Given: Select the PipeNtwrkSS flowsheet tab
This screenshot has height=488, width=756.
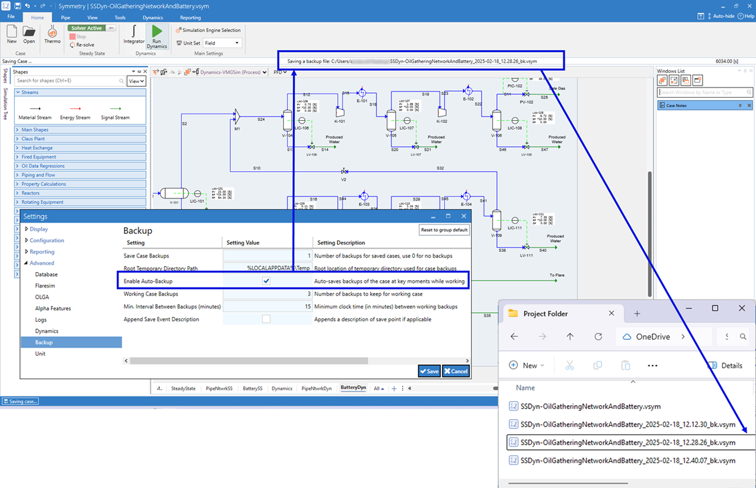Looking at the screenshot, I should click(x=219, y=388).
